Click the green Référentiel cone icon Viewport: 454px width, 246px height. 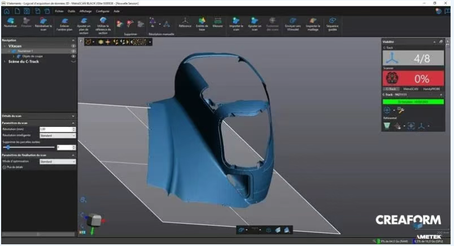387,126
